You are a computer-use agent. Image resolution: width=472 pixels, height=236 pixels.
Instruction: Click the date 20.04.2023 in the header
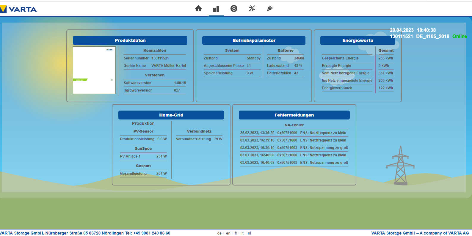(402, 30)
